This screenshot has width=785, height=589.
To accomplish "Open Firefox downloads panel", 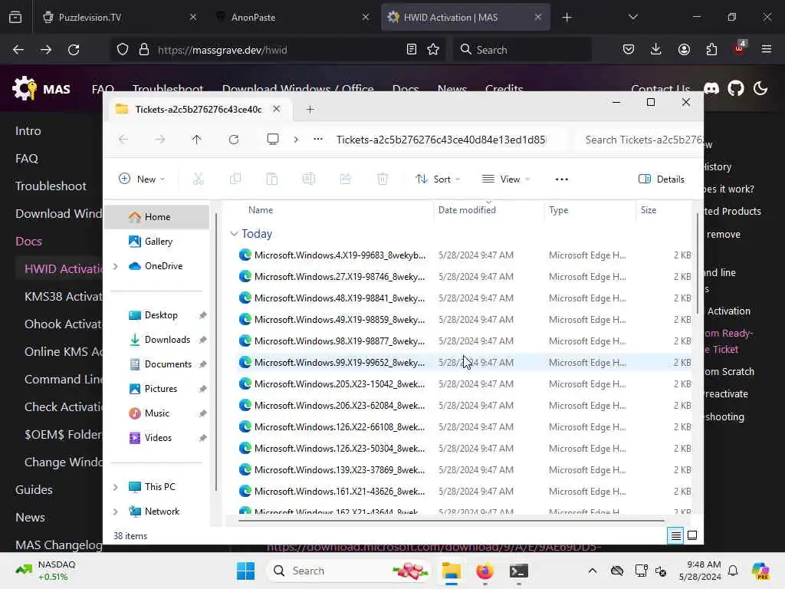I will [656, 49].
